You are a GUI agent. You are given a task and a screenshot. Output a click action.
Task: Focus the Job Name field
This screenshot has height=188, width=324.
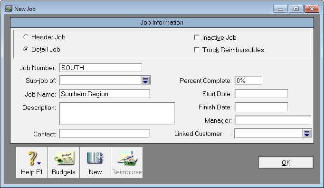point(105,94)
